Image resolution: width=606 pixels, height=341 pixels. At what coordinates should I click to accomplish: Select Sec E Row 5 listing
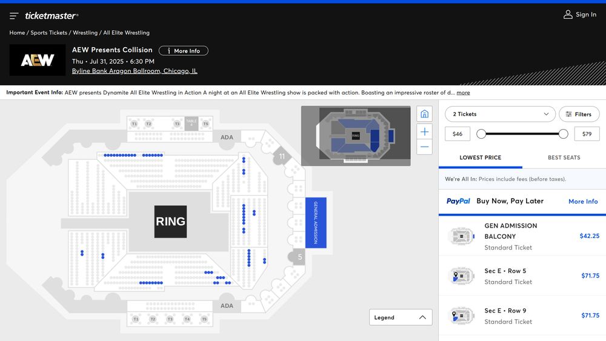point(522,276)
